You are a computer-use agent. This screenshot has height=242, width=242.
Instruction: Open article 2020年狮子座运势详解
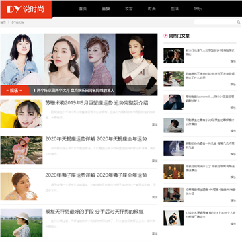tap(96, 175)
